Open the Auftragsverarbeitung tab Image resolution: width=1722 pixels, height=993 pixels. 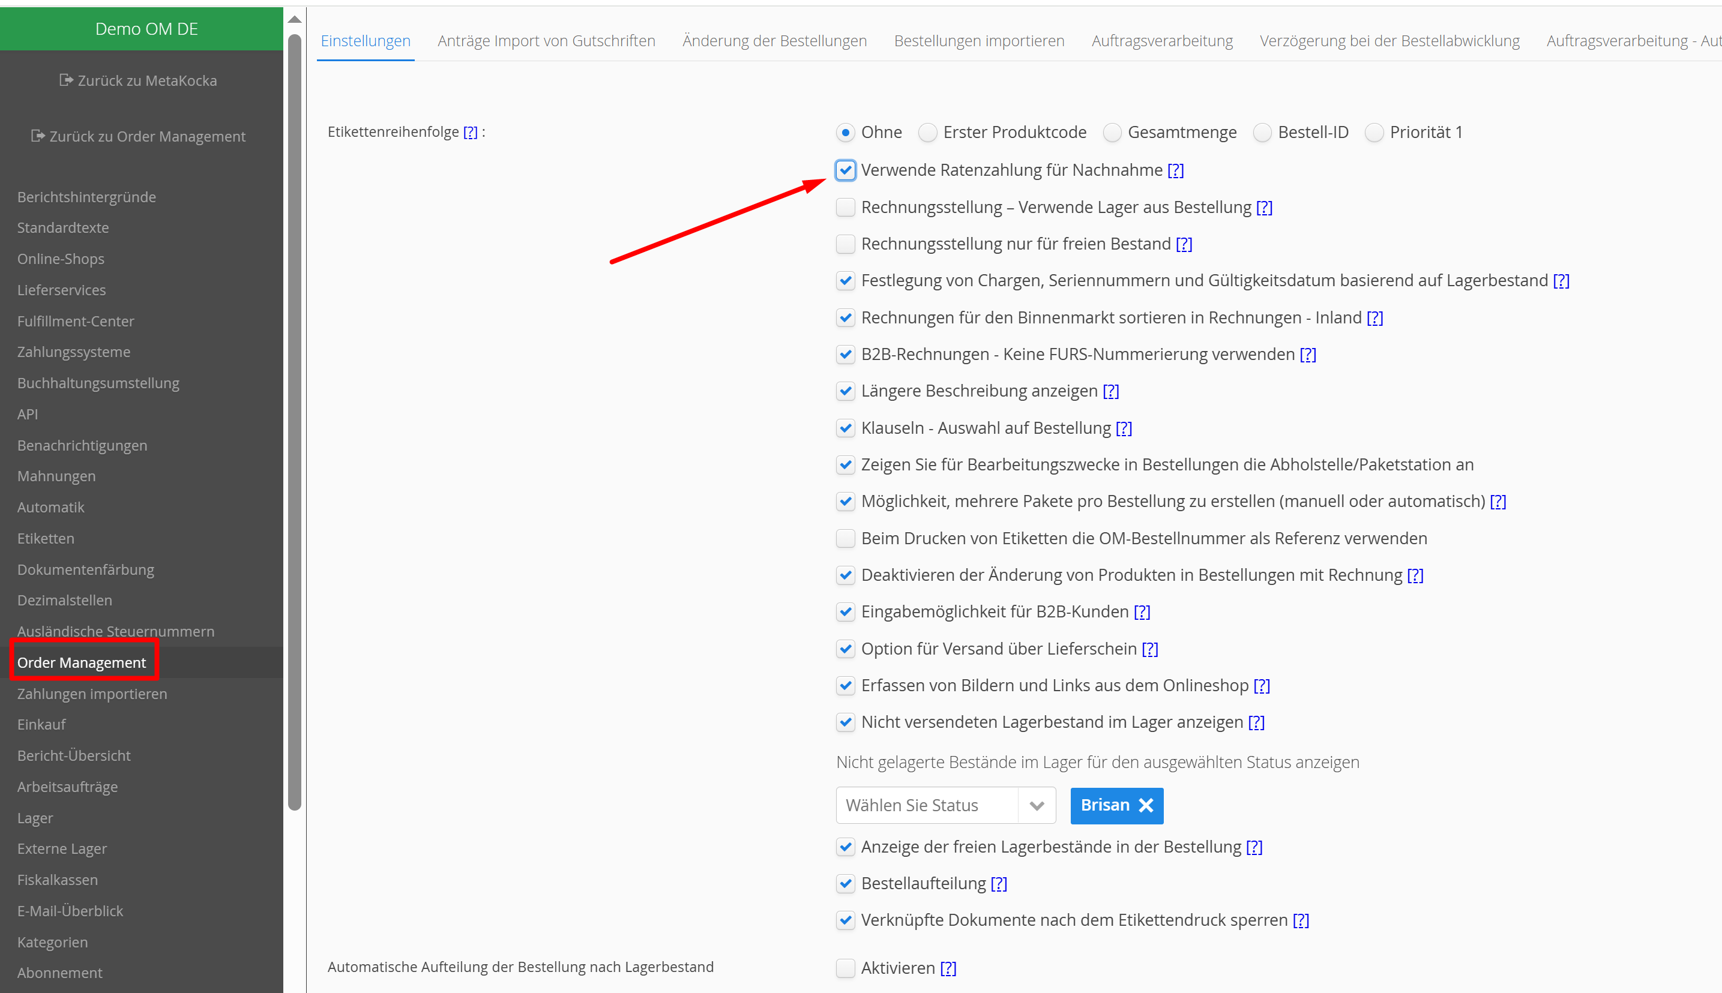[x=1162, y=41]
